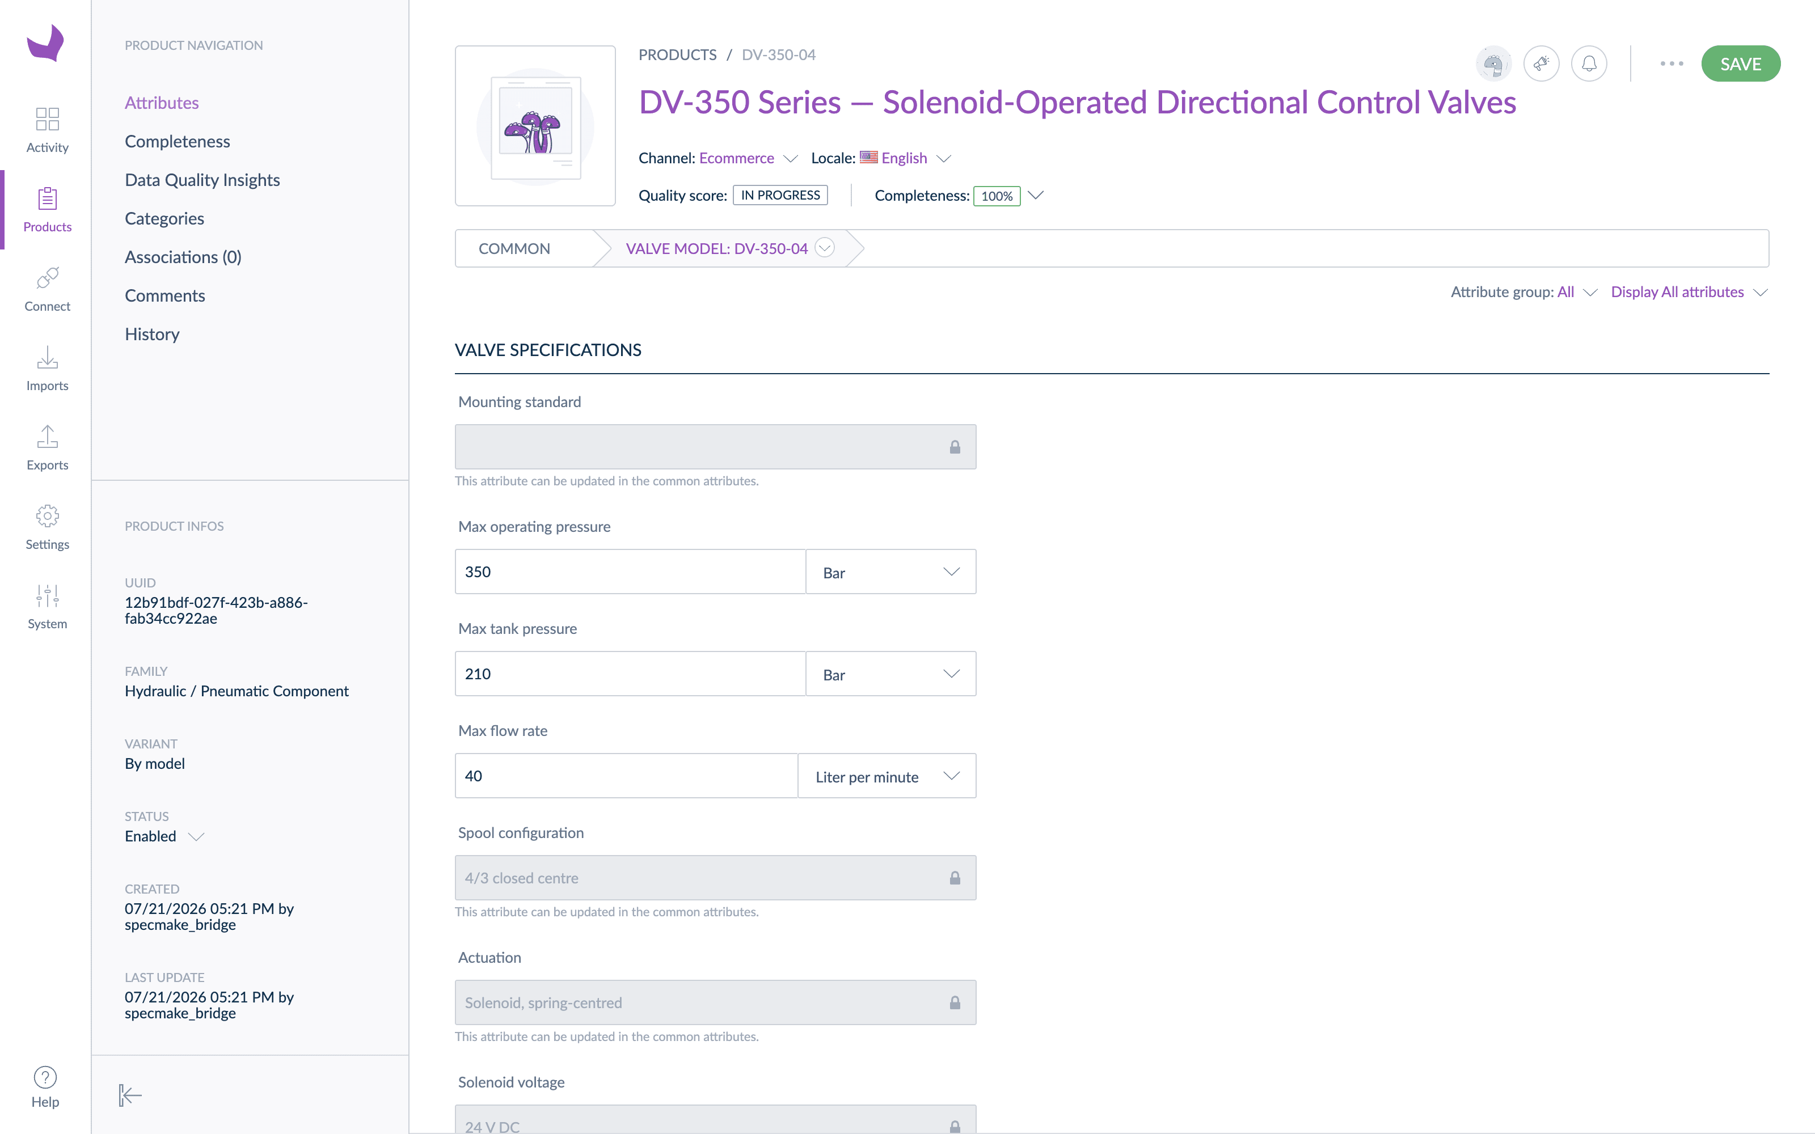The height and width of the screenshot is (1134, 1815).
Task: Open the Settings gear icon
Action: coord(47,516)
